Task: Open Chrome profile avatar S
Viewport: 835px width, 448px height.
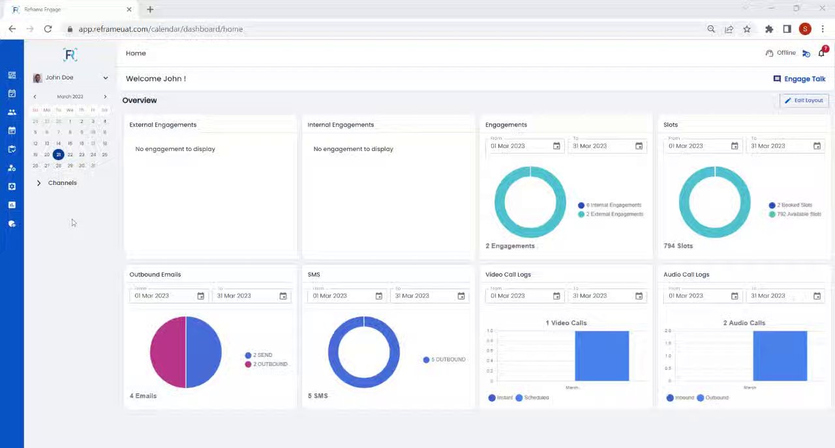Action: click(805, 29)
